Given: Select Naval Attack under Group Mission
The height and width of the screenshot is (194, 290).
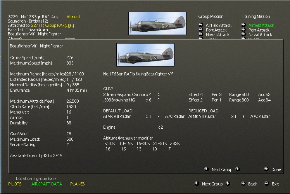Looking at the screenshot, I should coord(217,35).
